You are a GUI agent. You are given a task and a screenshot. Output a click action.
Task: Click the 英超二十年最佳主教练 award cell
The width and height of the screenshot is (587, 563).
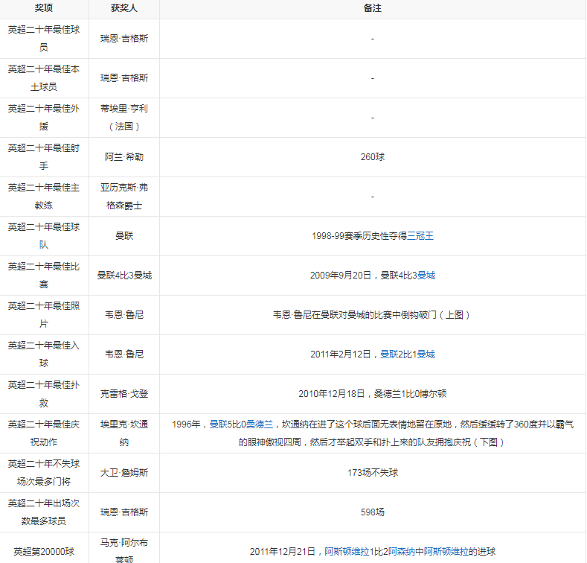click(x=44, y=196)
